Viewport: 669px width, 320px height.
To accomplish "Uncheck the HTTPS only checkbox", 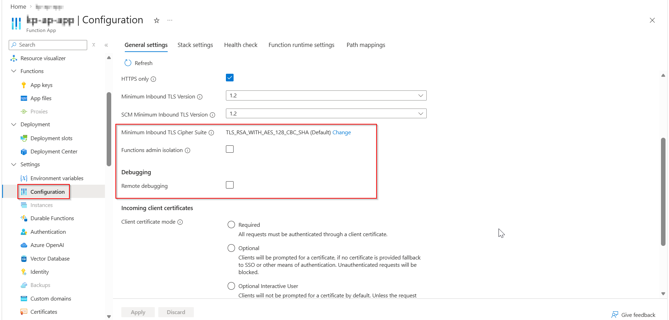I will point(230,78).
